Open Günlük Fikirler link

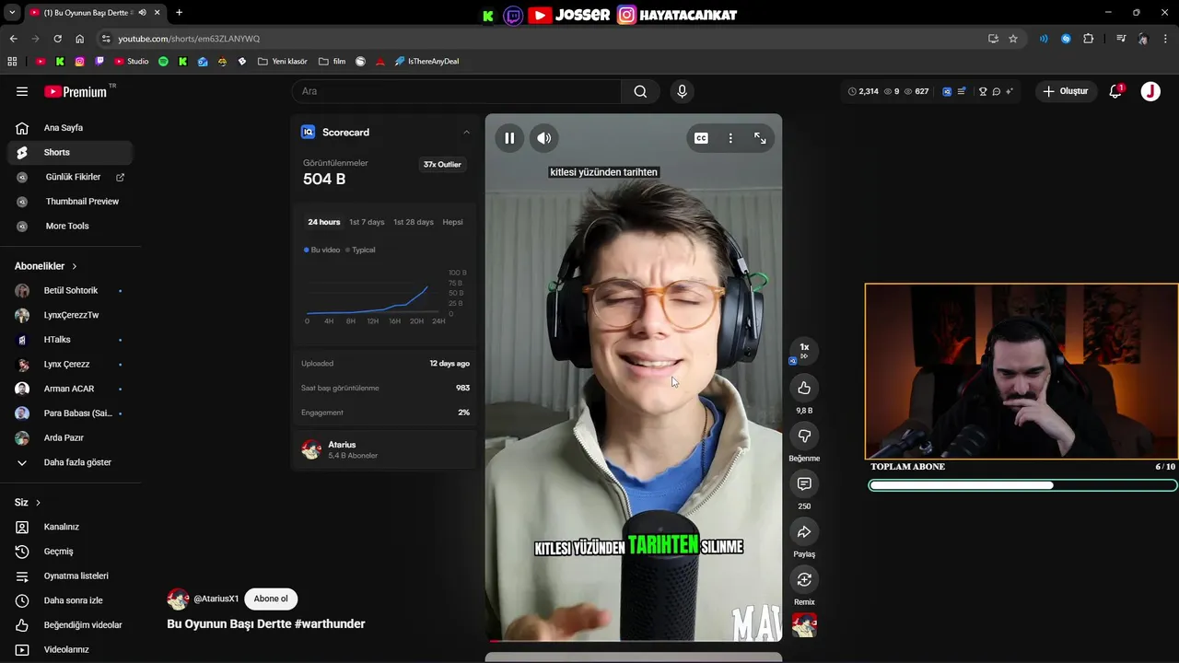click(x=70, y=177)
